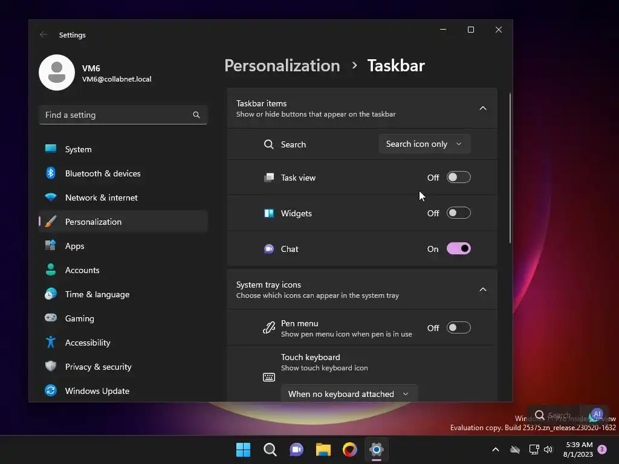619x464 pixels.
Task: Click the Find a setting search box
Action: click(123, 115)
